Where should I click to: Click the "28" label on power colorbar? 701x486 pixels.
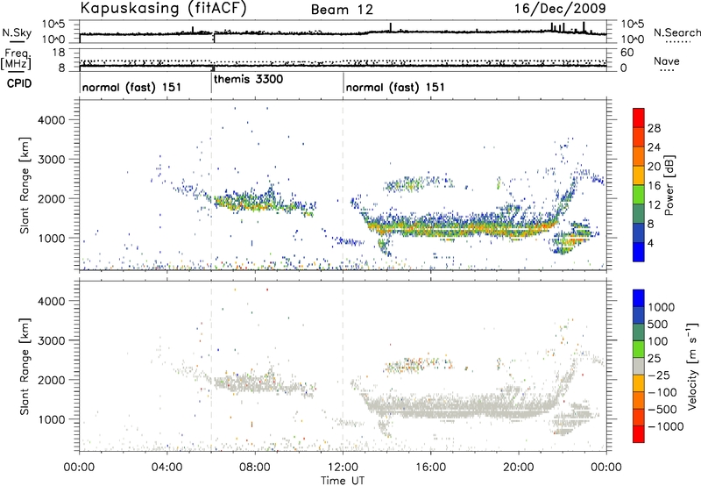tap(654, 128)
